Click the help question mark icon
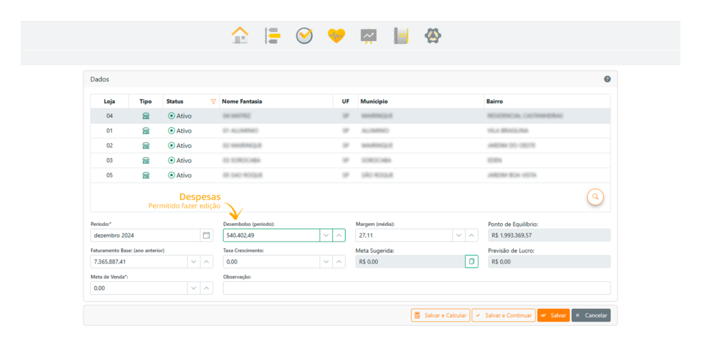The height and width of the screenshot is (358, 701). tap(607, 79)
